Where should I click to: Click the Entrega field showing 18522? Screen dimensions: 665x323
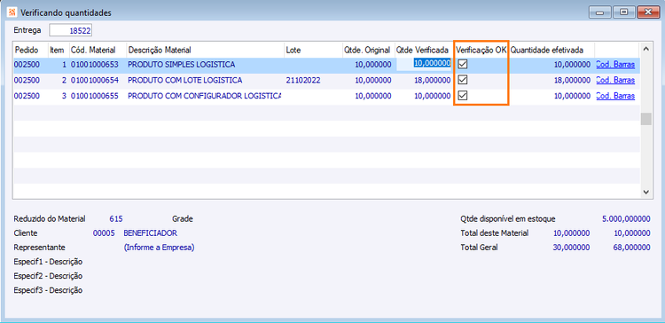pos(71,30)
